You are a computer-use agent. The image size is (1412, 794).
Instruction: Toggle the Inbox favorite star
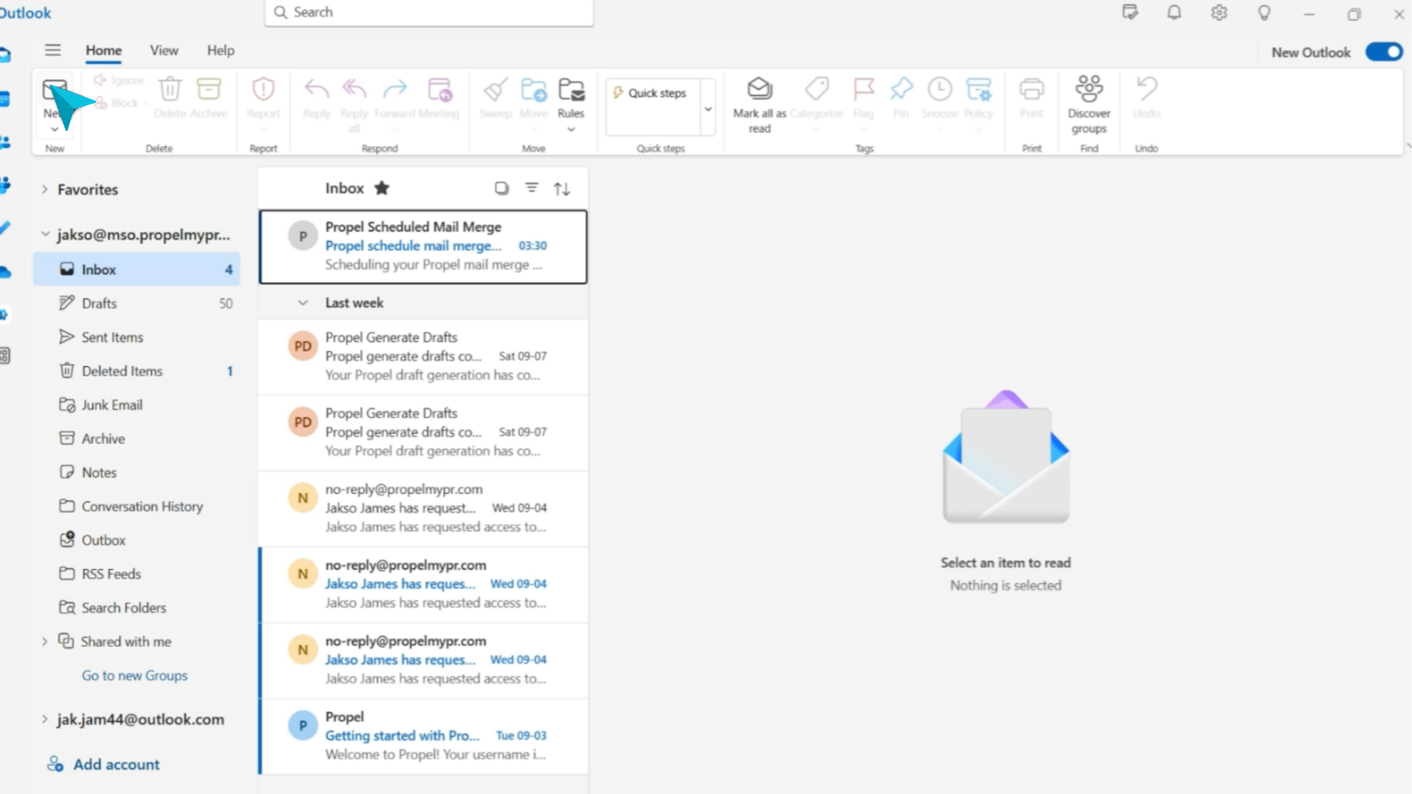382,188
